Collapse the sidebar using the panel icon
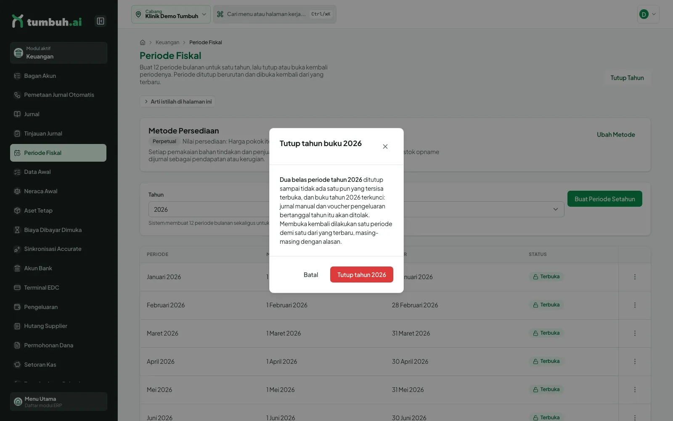 pyautogui.click(x=101, y=21)
